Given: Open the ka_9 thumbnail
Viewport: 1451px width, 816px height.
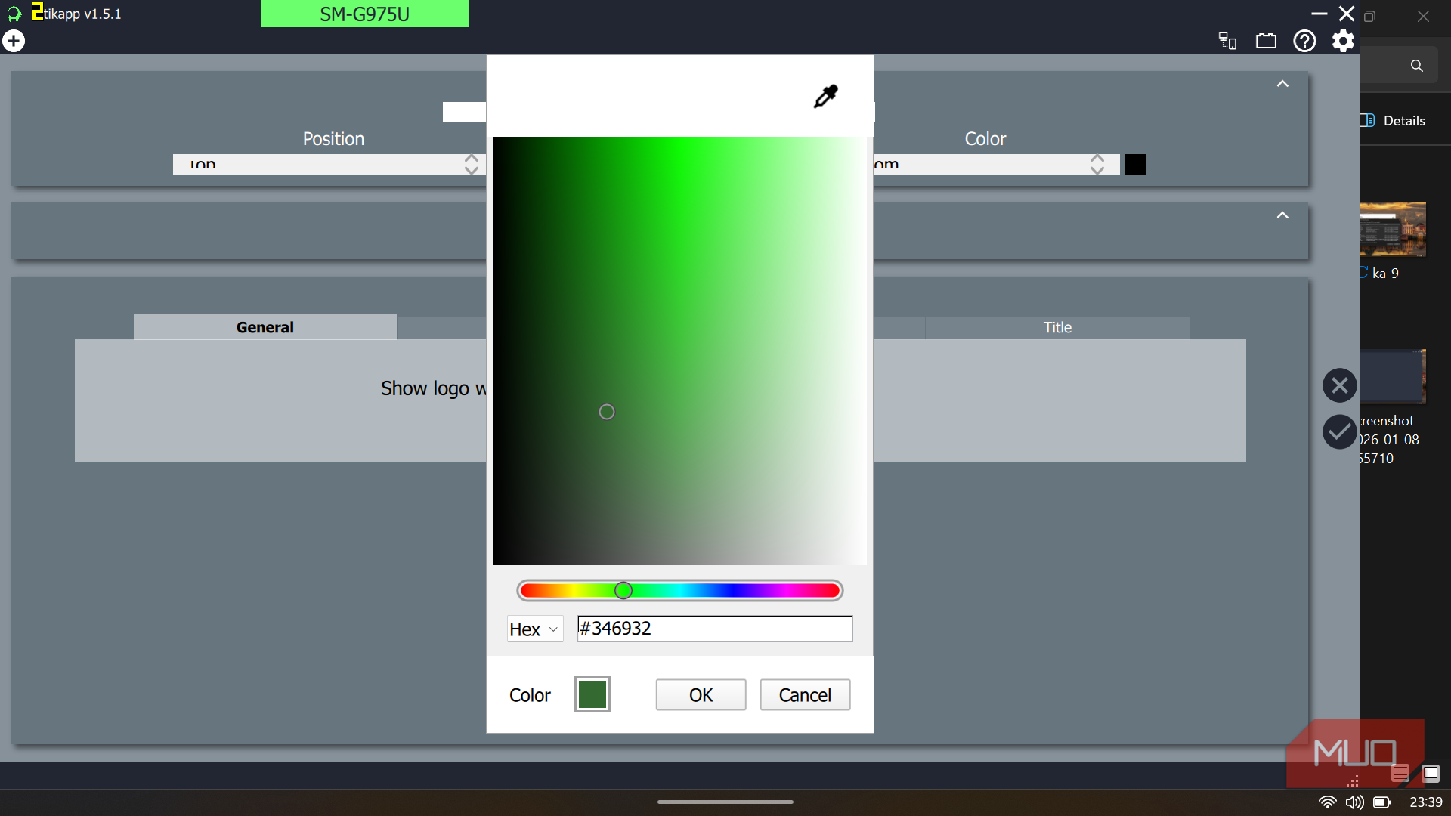Looking at the screenshot, I should coord(1393,229).
